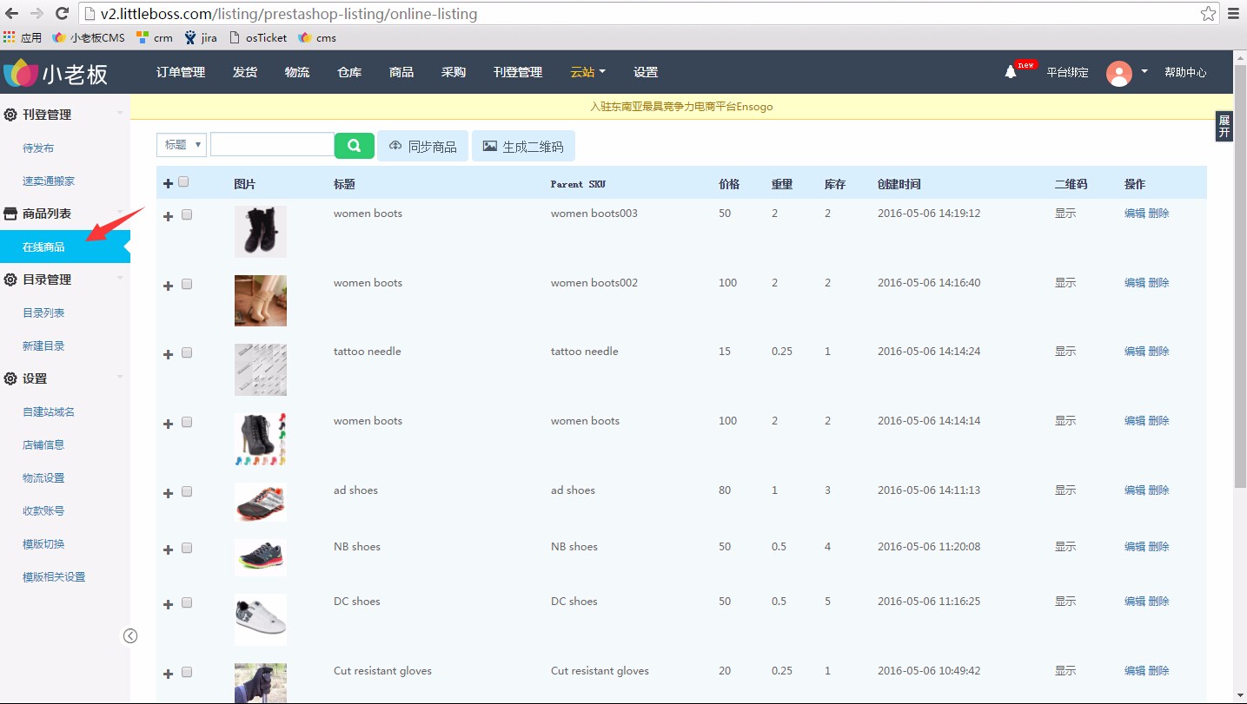Click the search text input field

point(272,145)
